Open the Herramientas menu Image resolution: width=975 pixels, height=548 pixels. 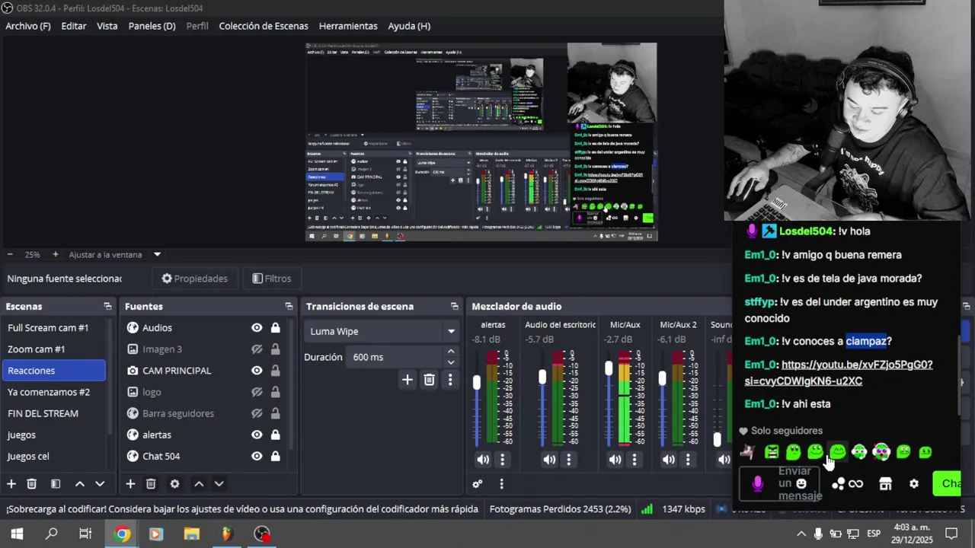tap(348, 26)
